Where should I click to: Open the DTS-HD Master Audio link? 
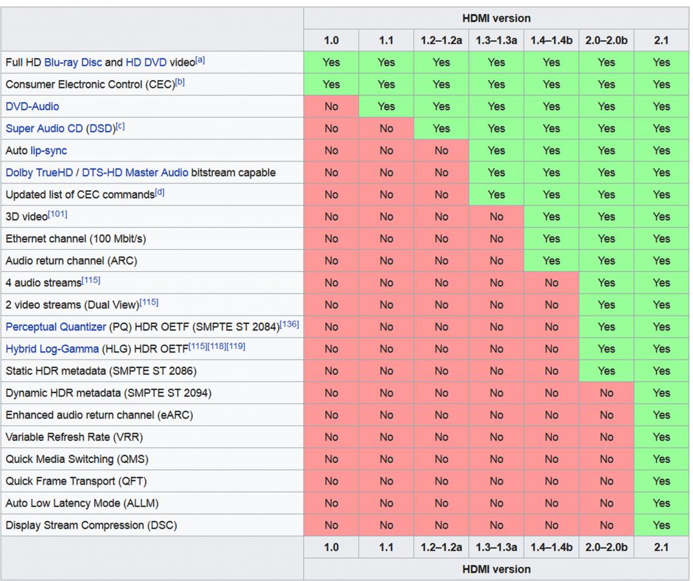point(136,173)
